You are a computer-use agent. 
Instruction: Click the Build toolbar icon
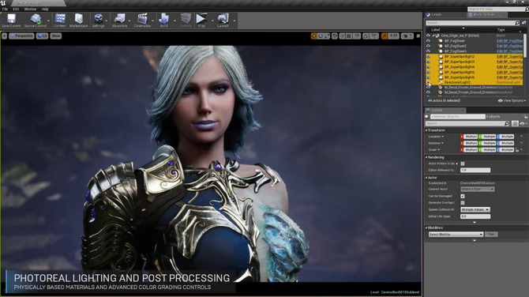(x=164, y=21)
